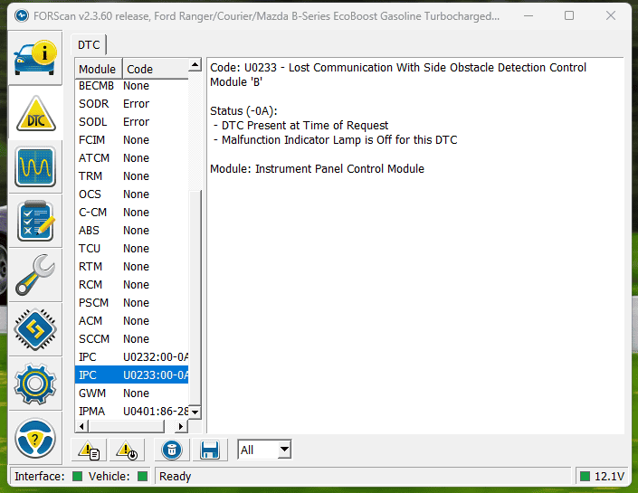Click the 12.1V voltage readout
The image size is (638, 493).
pyautogui.click(x=609, y=477)
